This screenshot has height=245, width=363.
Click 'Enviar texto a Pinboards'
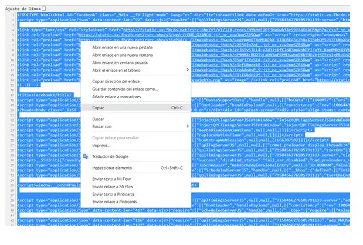(x=116, y=194)
